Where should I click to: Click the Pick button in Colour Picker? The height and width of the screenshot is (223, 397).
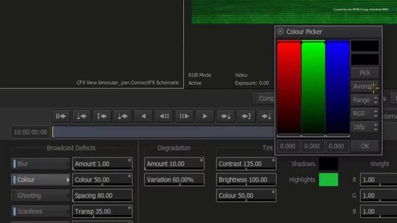point(365,73)
